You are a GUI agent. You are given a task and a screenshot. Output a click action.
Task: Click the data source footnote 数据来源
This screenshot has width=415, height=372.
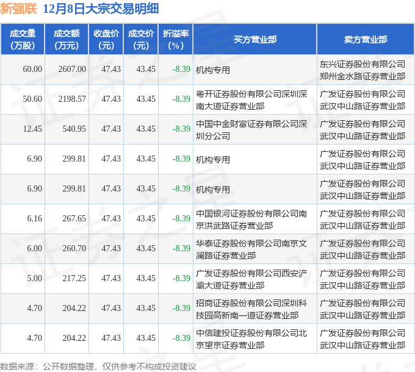point(98,367)
